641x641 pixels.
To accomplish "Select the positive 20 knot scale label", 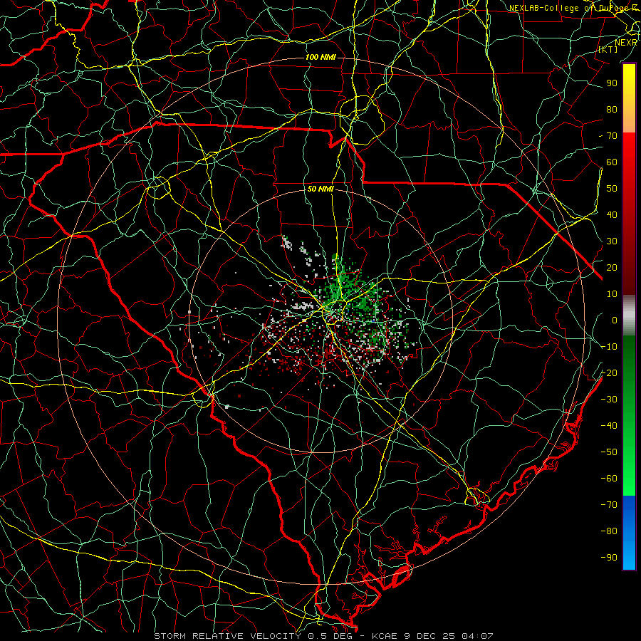I will pos(612,268).
